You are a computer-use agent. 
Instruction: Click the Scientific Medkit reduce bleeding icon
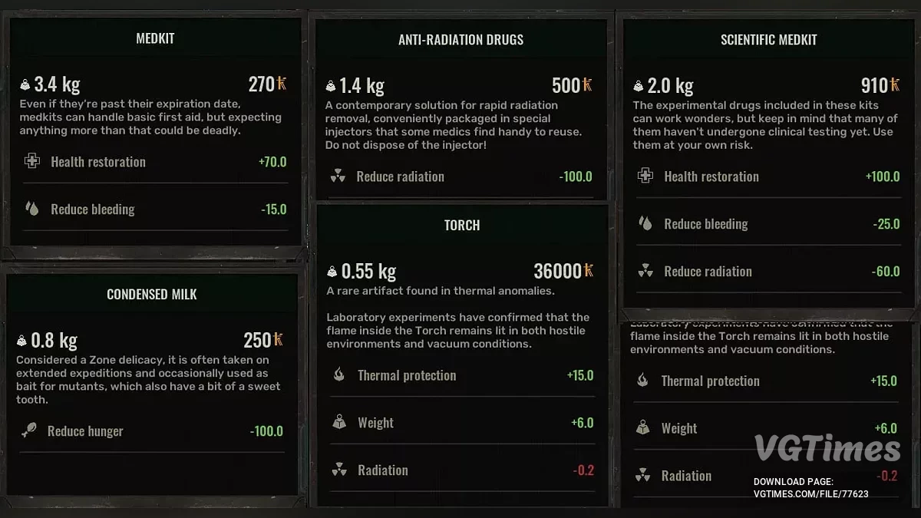(645, 224)
